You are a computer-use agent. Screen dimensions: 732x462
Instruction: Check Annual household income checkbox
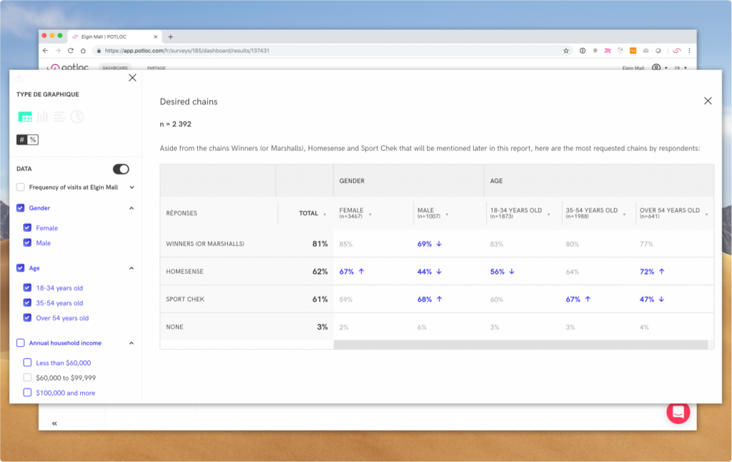(x=21, y=343)
